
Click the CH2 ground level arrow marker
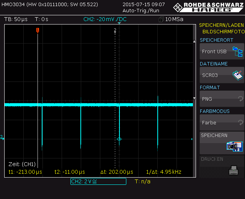pyautogui.click(x=2, y=137)
